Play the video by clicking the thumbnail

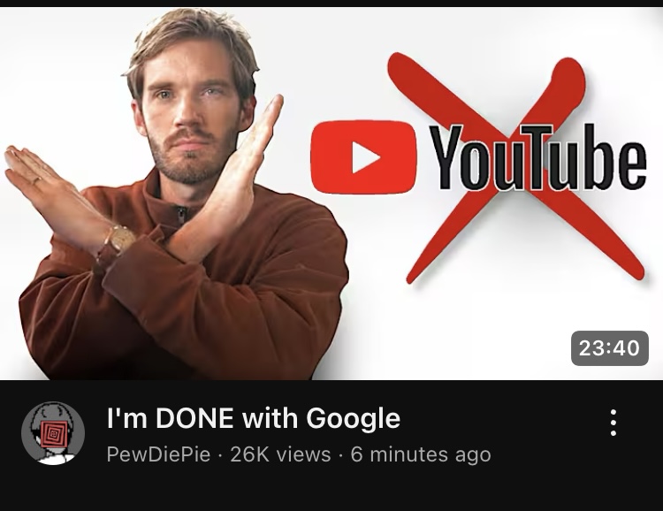pos(331,194)
